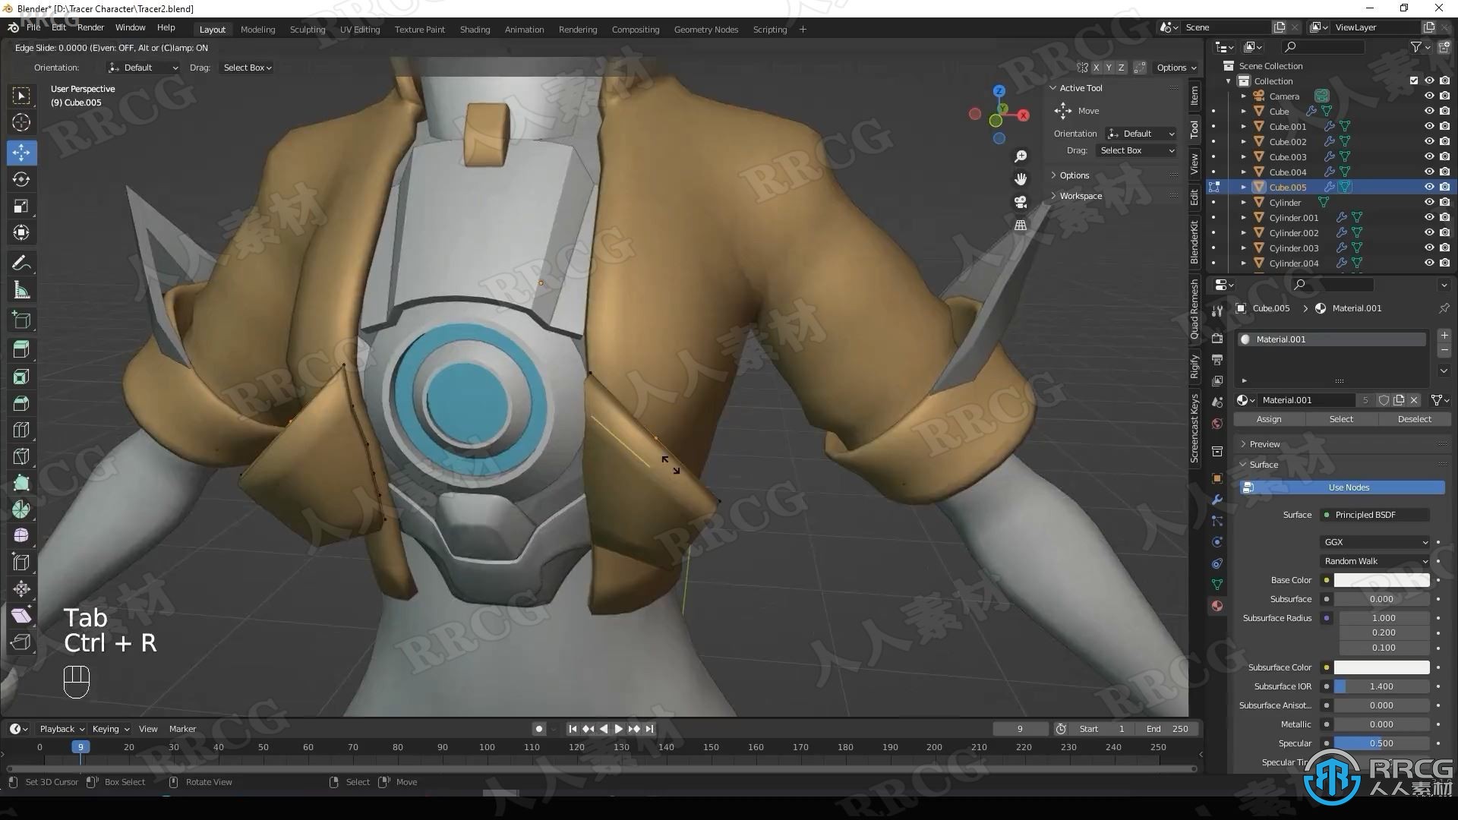Toggle Collection exclude checkbox
Viewport: 1458px width, 820px height.
pos(1414,80)
